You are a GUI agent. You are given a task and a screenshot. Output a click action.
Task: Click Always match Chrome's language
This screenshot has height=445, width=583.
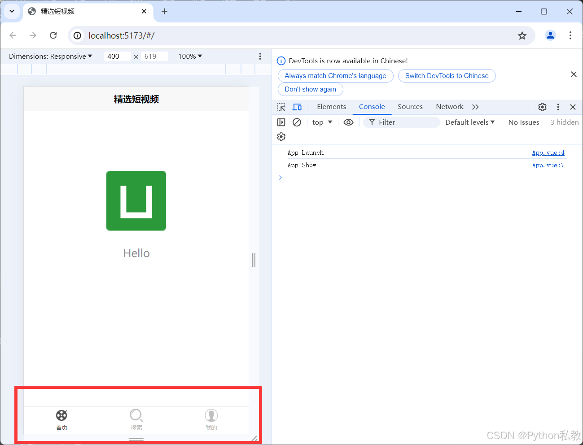click(336, 76)
